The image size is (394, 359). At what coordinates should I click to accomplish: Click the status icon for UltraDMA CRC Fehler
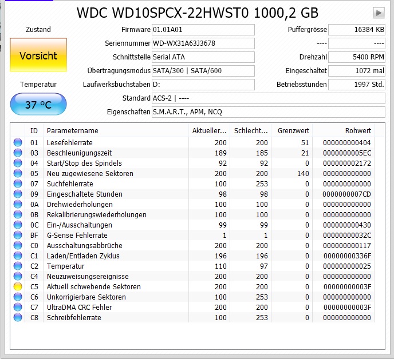18,307
